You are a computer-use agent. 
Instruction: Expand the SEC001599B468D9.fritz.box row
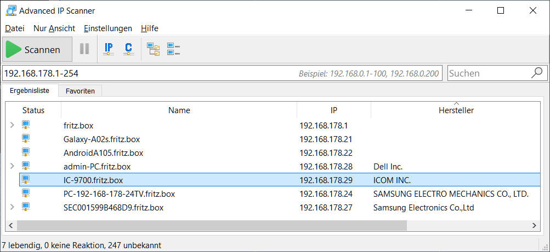12,207
